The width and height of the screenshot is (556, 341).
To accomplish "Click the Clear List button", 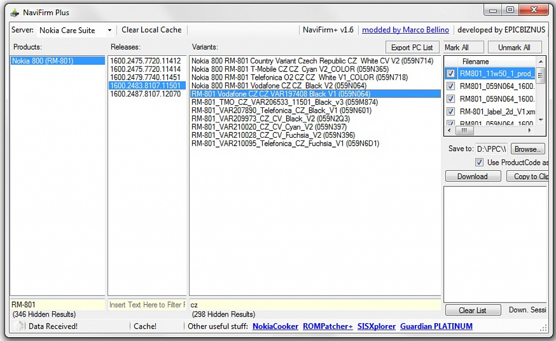I will (x=473, y=310).
